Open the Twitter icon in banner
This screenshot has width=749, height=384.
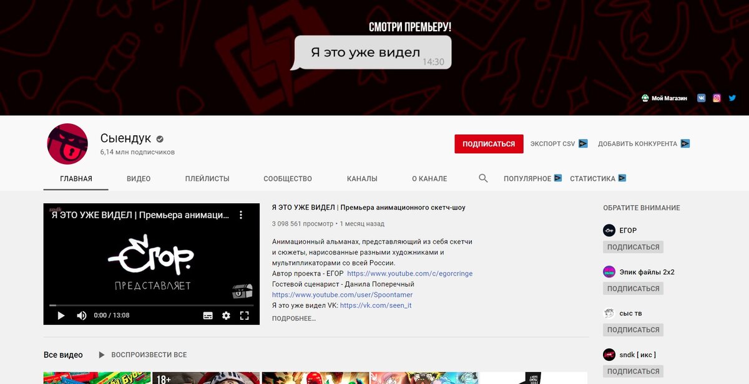[x=732, y=98]
